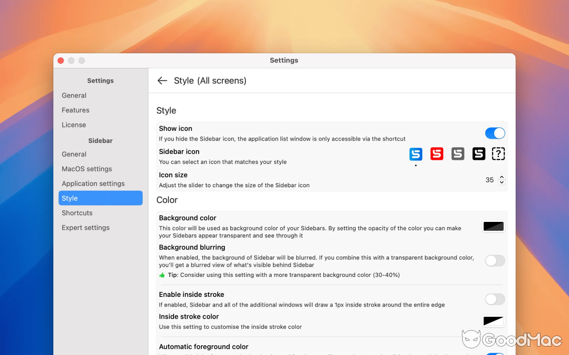
Task: Disable the Show icon toggle
Action: point(495,133)
